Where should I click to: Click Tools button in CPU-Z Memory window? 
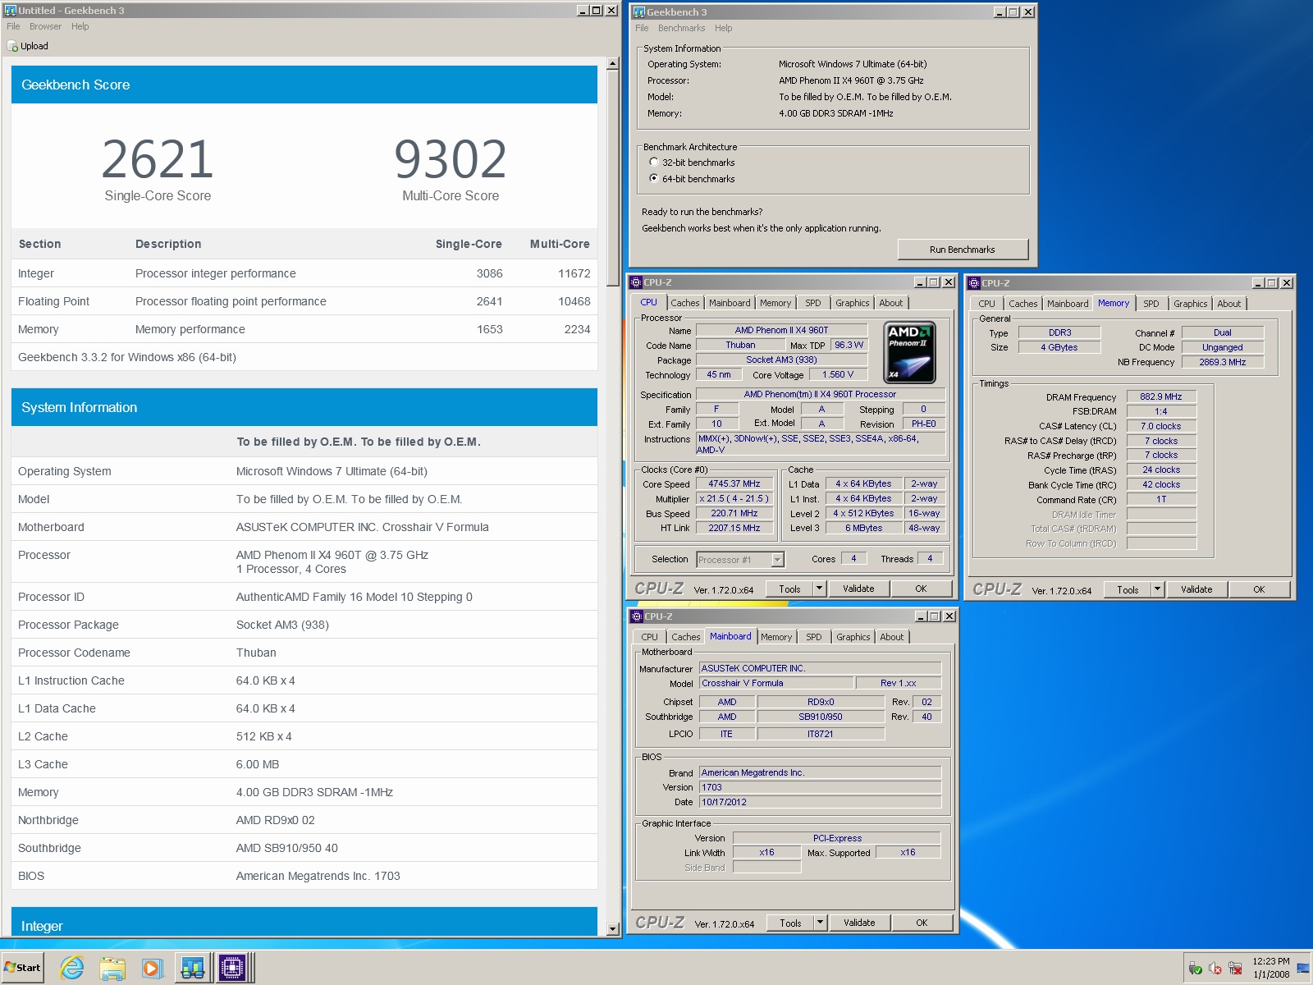tap(1128, 589)
